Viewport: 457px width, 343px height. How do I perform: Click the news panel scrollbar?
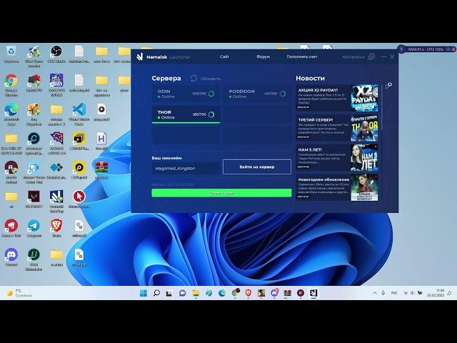pyautogui.click(x=381, y=108)
